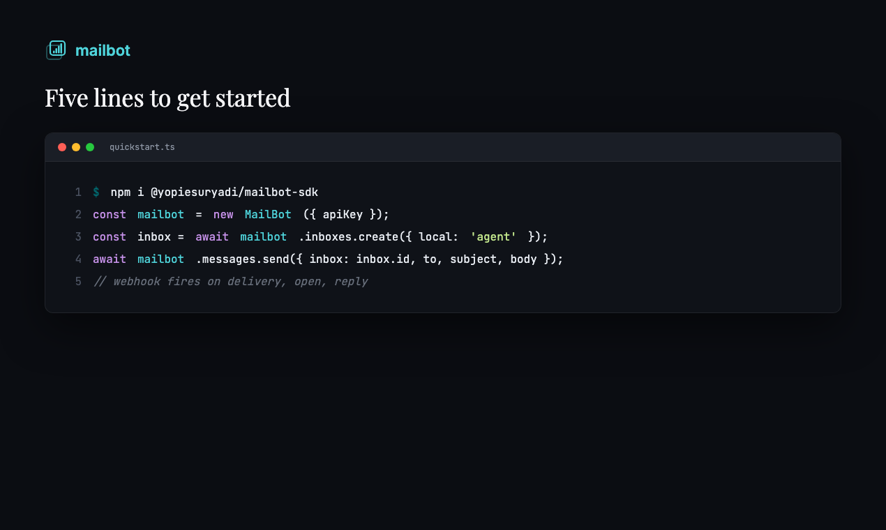
Task: Click line number 5 in the gutter
Action: point(78,281)
